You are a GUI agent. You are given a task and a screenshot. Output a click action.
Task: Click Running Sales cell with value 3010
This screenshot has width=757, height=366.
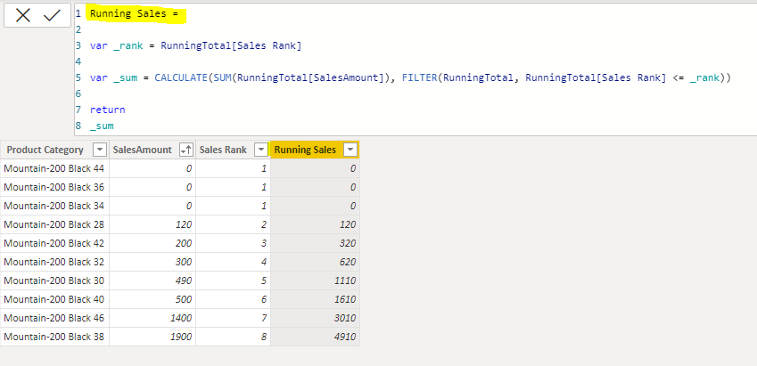(316, 318)
